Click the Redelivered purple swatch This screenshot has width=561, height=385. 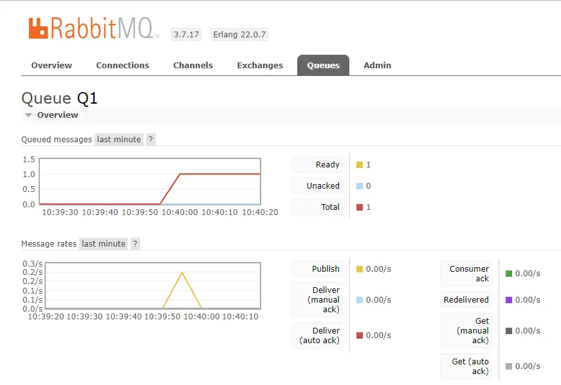click(x=509, y=300)
